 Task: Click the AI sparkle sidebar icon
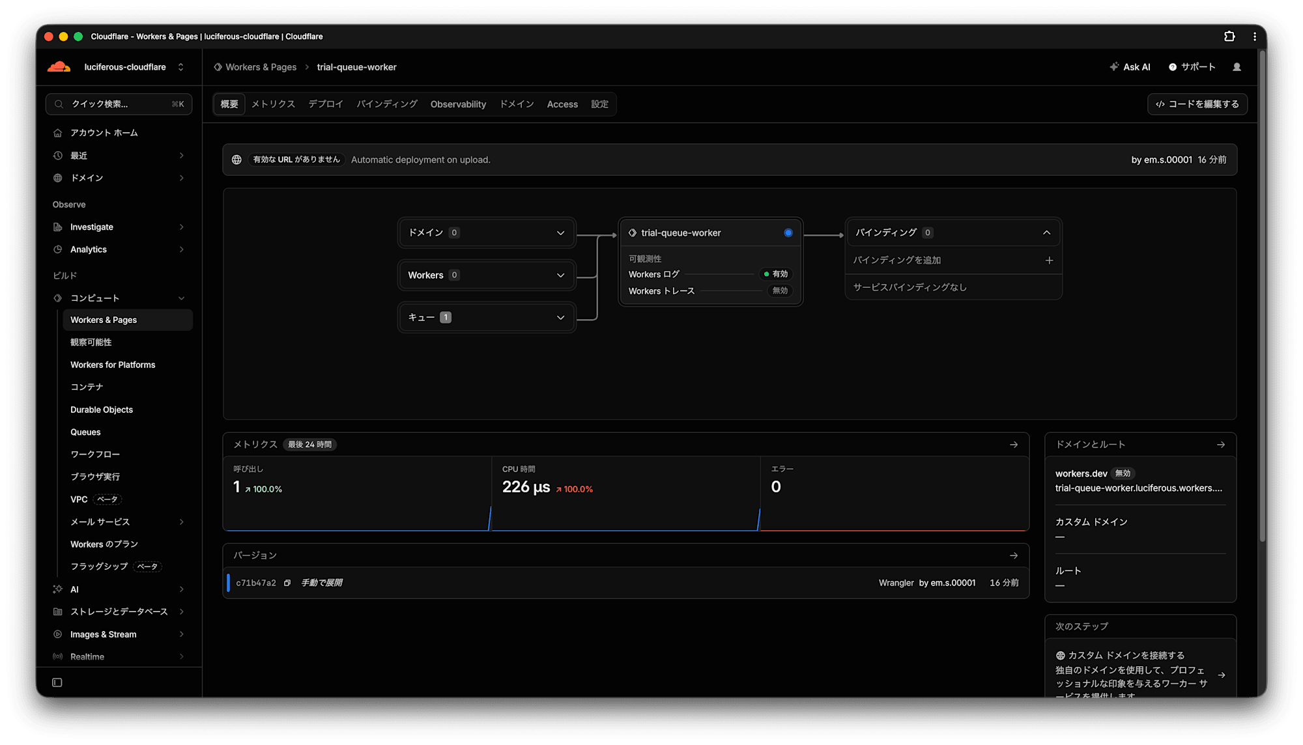[58, 589]
